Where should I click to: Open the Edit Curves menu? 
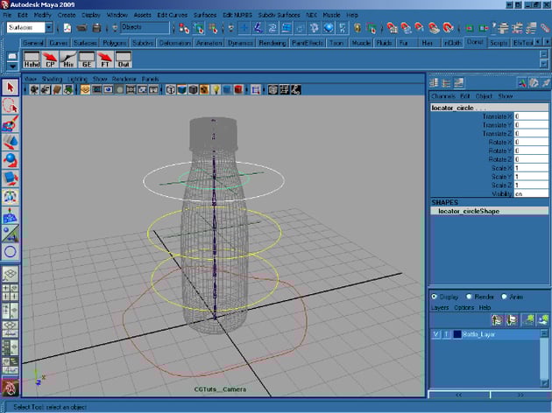[x=173, y=15]
